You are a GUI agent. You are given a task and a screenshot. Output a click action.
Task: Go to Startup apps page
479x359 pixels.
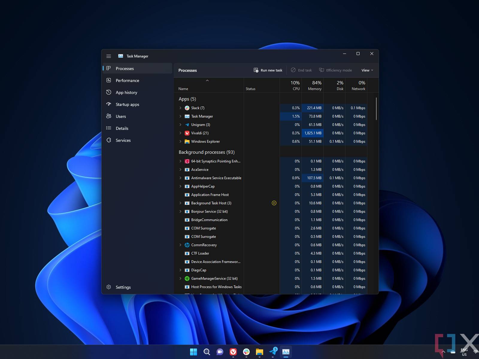coord(127,104)
